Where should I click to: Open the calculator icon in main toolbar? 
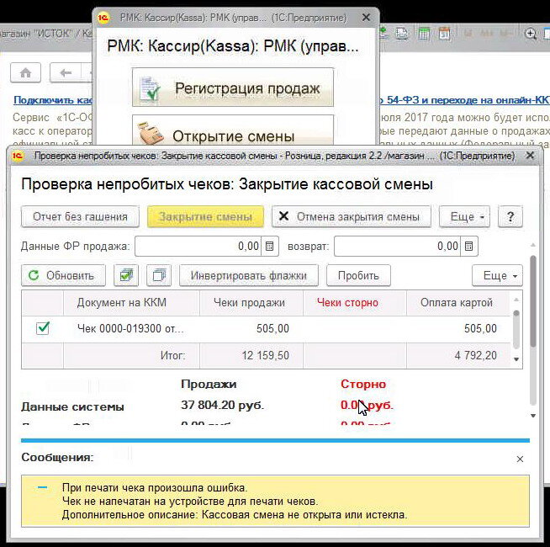(x=423, y=34)
